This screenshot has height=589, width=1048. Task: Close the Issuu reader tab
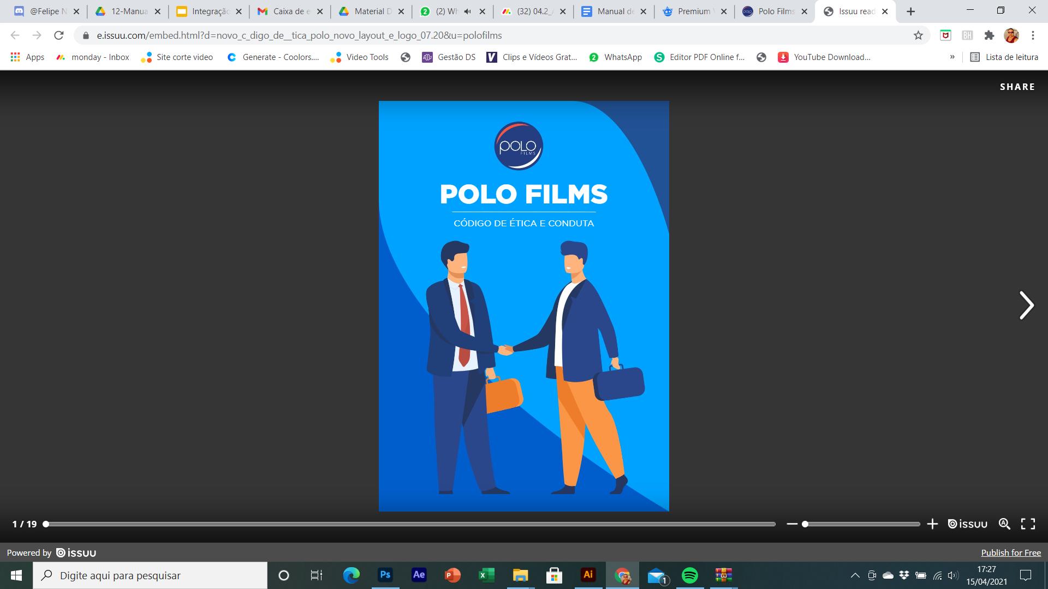click(x=885, y=11)
